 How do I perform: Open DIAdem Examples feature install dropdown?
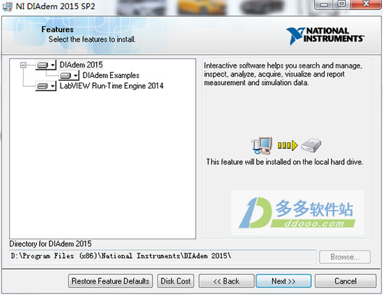click(69, 75)
